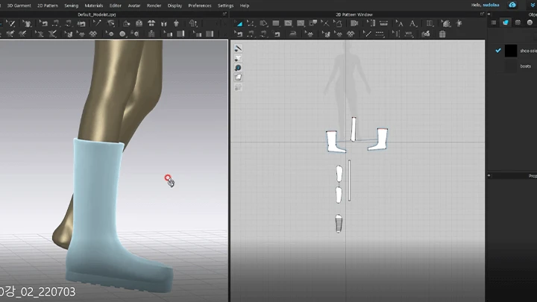Select the Internal Rectangle tool in 2D toolbar
The height and width of the screenshot is (302, 537).
click(301, 23)
